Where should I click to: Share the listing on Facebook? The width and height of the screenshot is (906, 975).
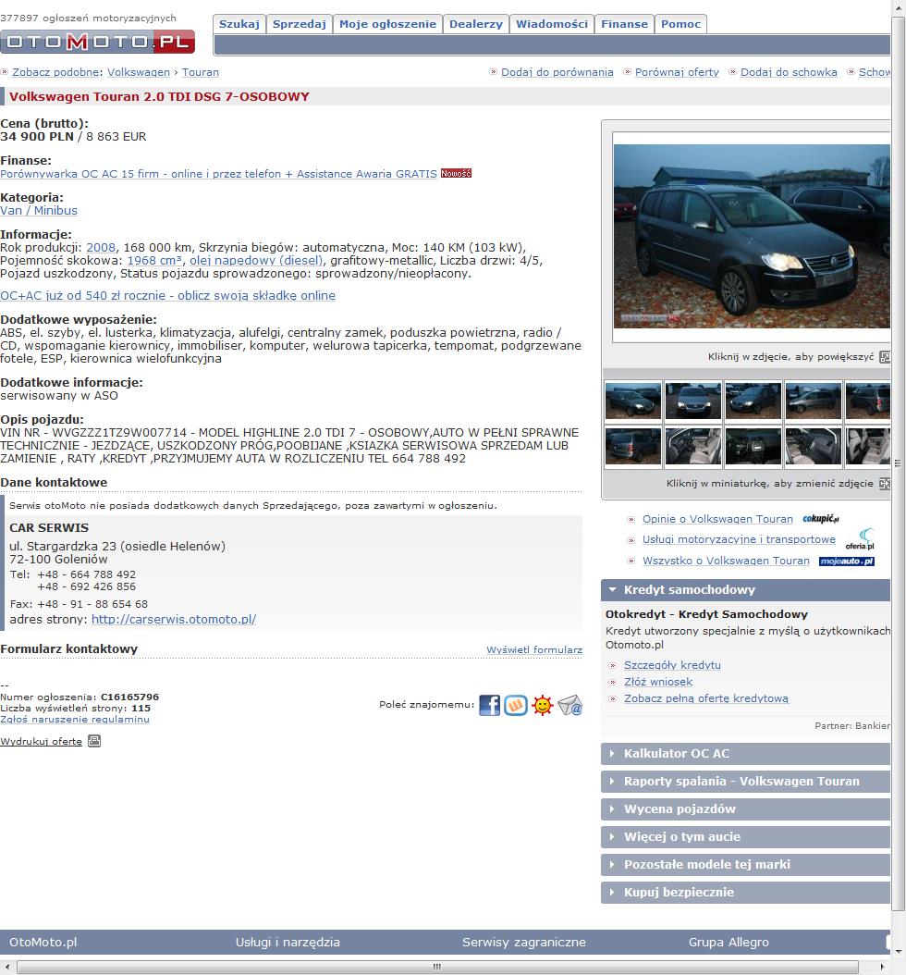pos(489,705)
